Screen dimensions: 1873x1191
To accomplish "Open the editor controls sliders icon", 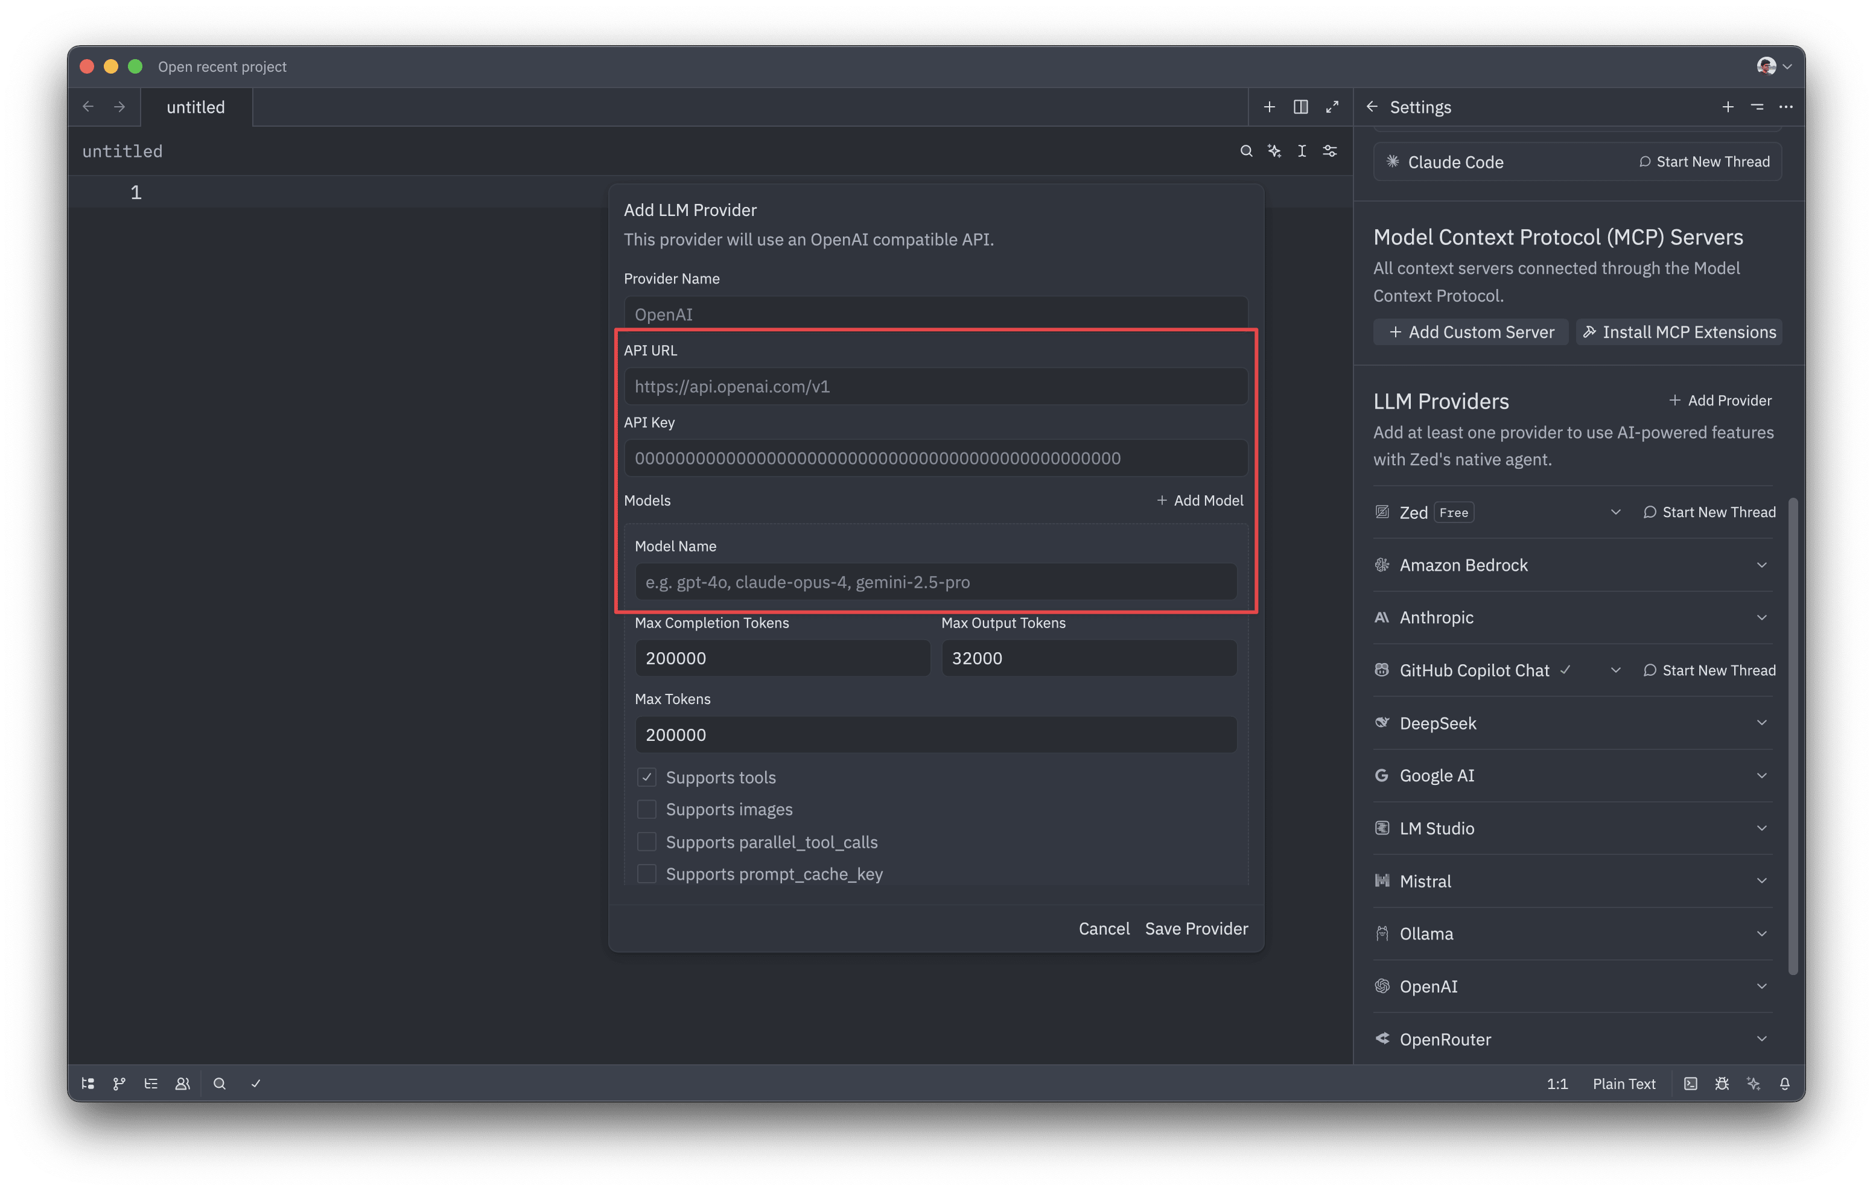I will click(1330, 151).
